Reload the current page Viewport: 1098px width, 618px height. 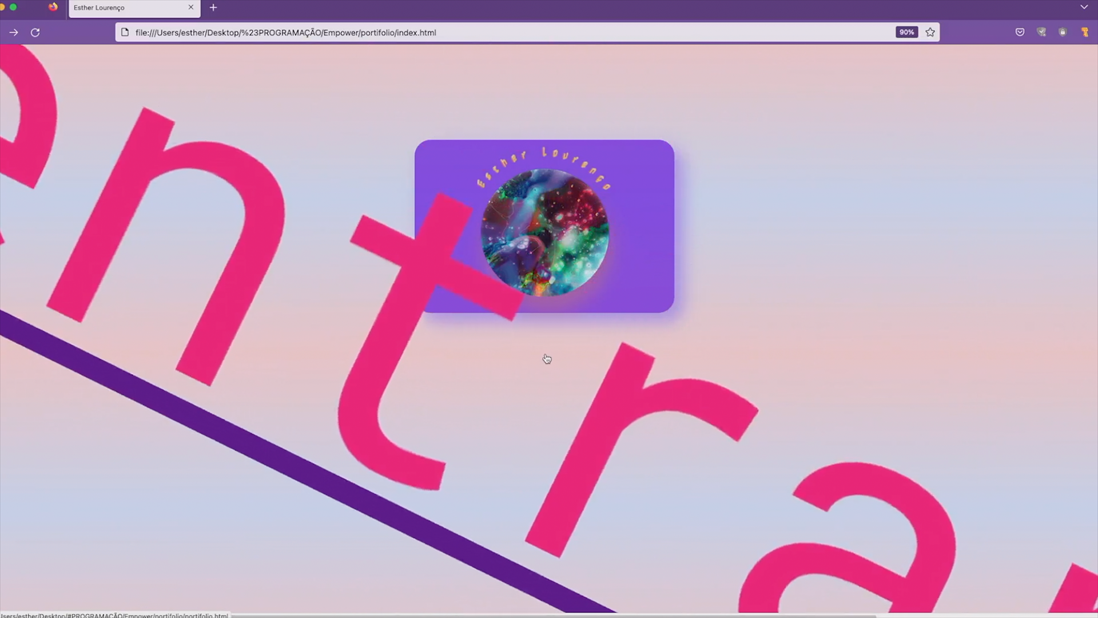coord(35,33)
